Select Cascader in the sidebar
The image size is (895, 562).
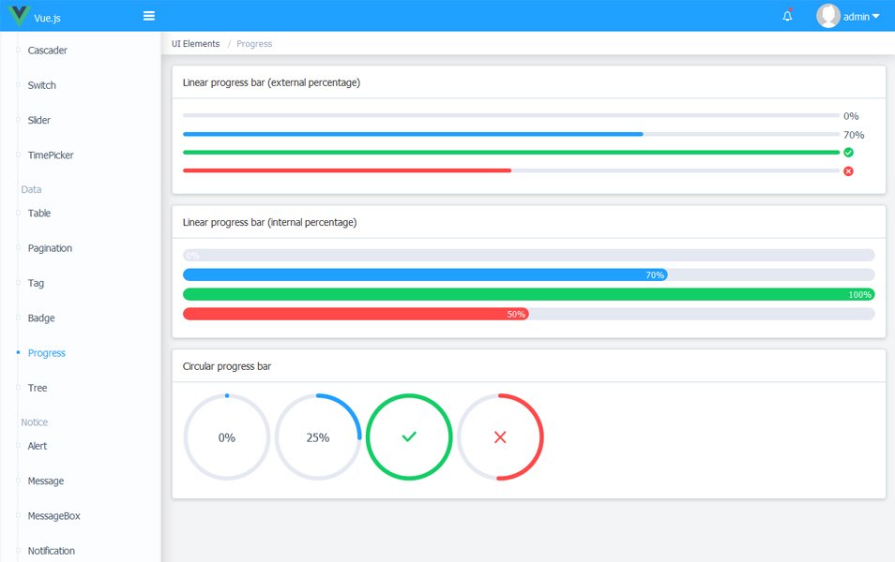click(48, 51)
